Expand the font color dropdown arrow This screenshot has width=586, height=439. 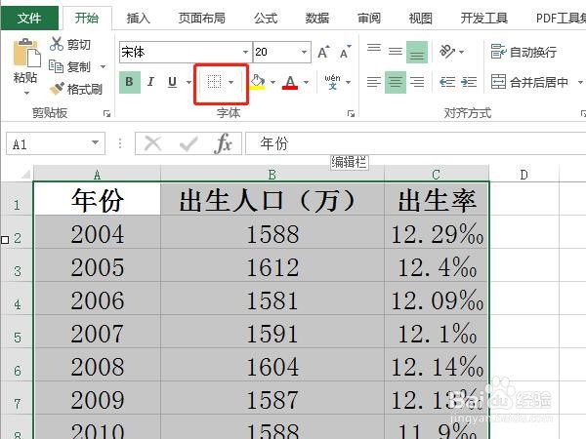pyautogui.click(x=306, y=82)
